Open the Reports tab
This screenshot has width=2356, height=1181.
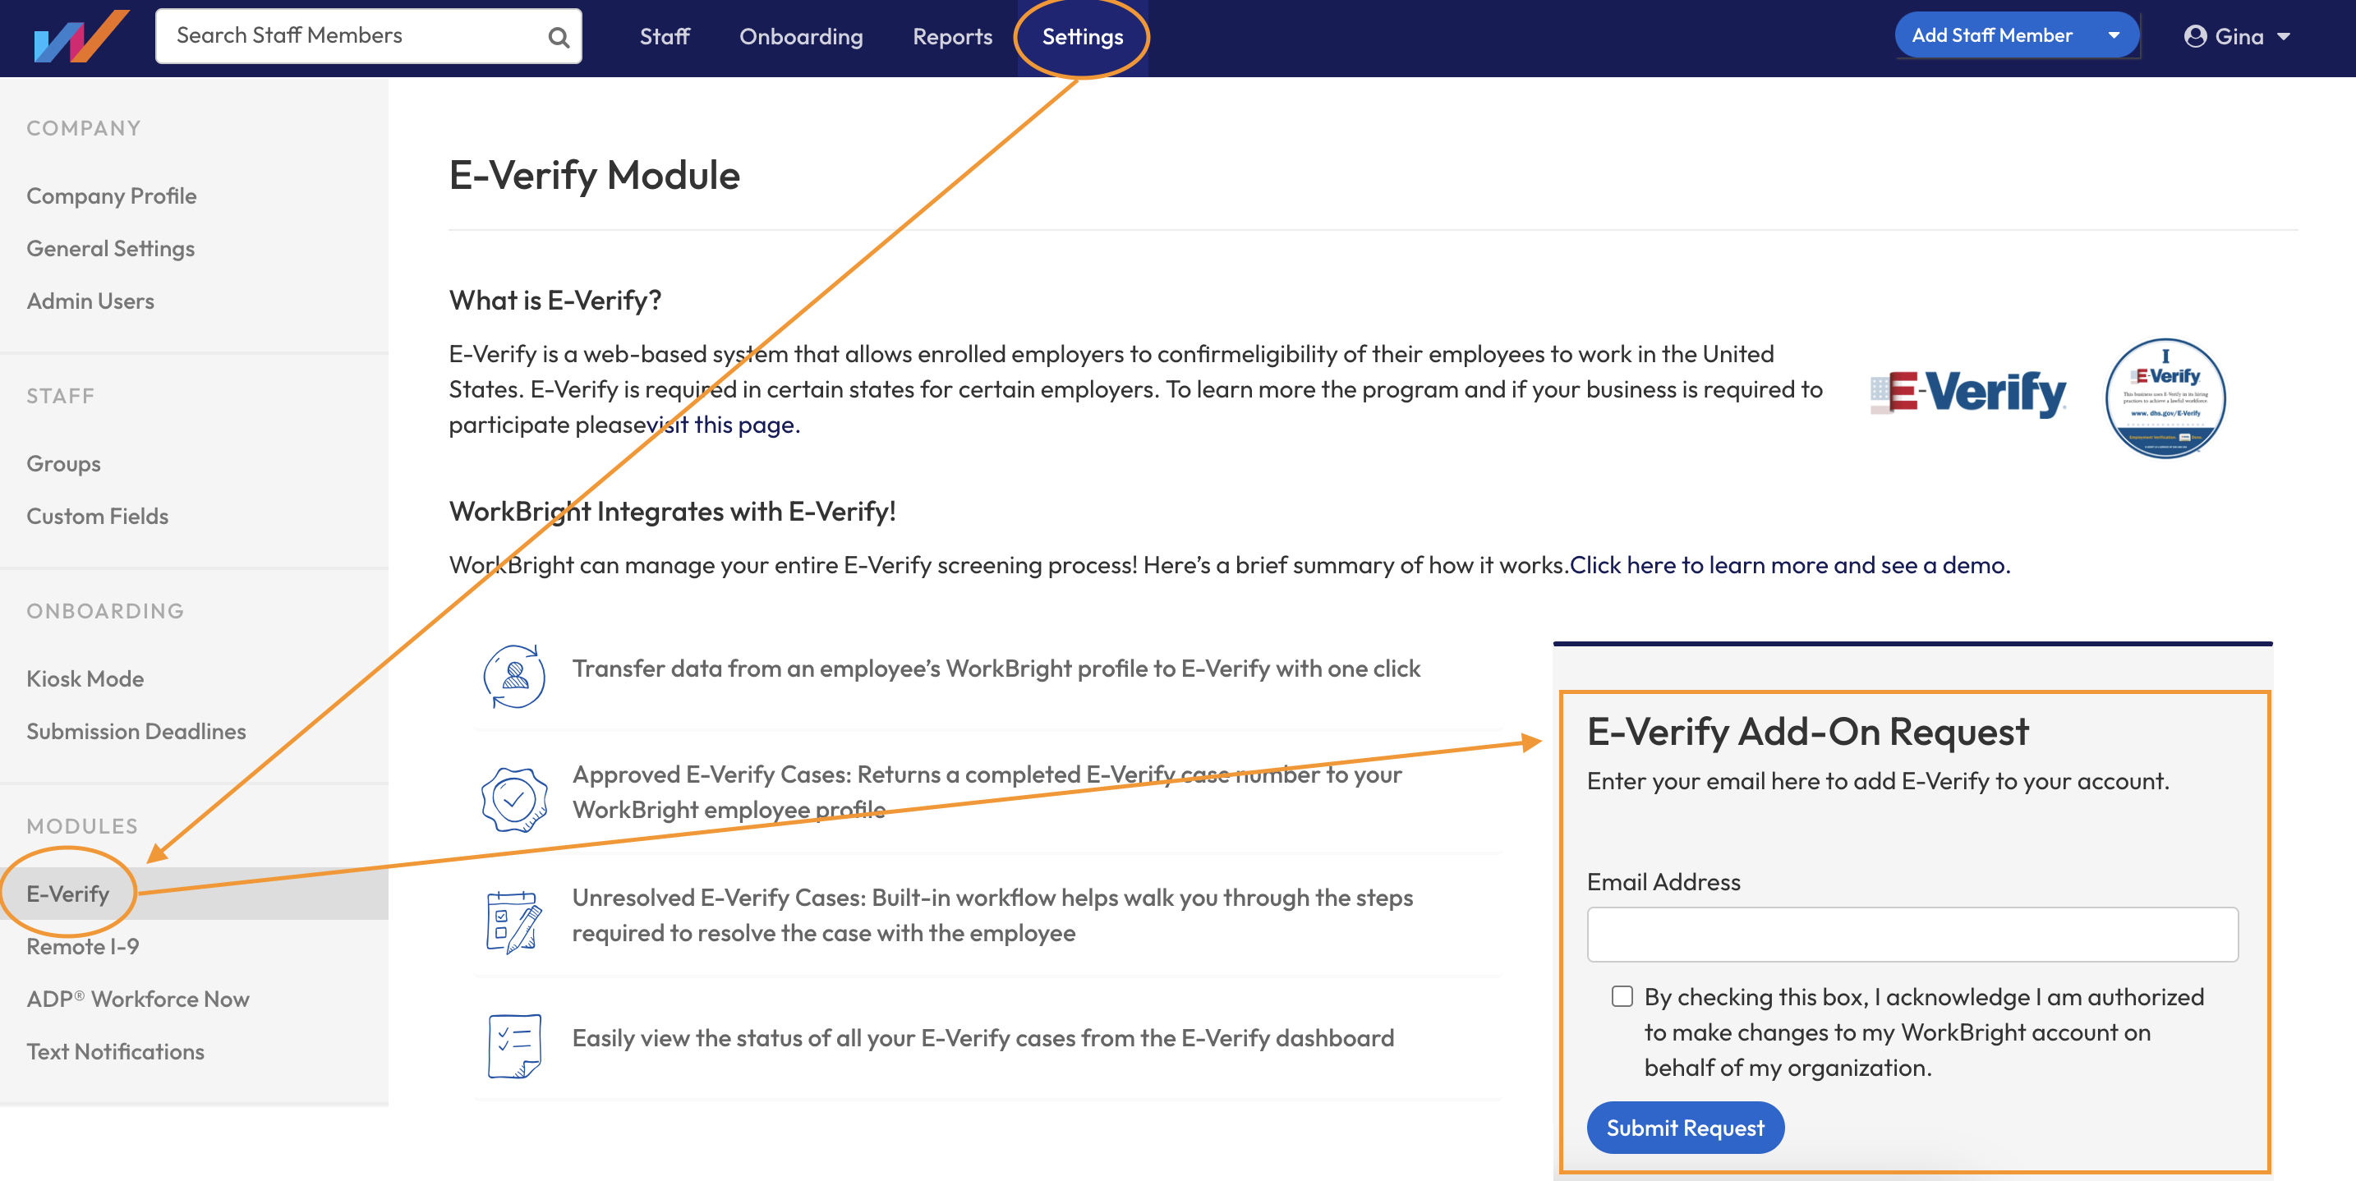coord(951,37)
